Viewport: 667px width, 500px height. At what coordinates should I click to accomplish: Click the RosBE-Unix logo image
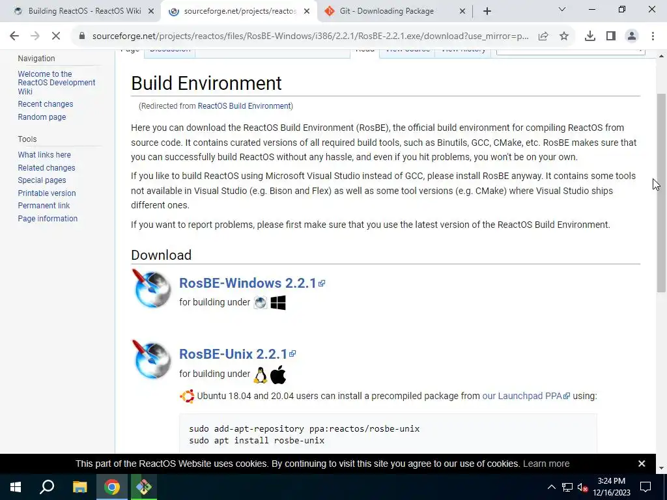(x=151, y=359)
